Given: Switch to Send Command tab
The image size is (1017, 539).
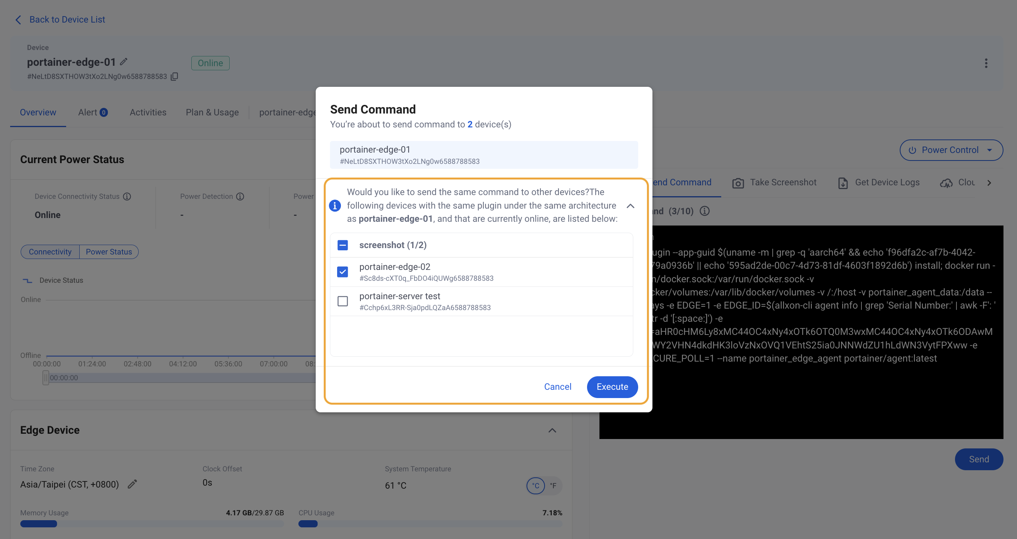Looking at the screenshot, I should tap(682, 182).
